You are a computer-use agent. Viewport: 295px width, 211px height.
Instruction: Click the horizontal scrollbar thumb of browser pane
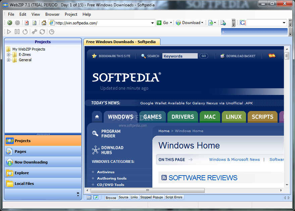tap(148, 190)
